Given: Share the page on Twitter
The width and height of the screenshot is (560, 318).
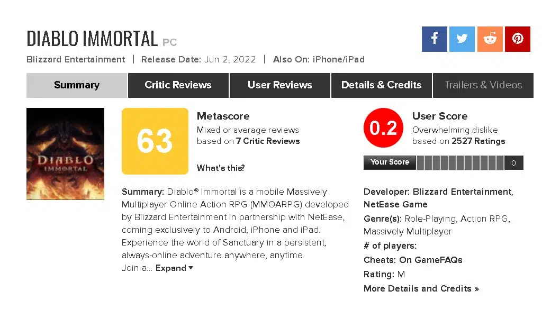Looking at the screenshot, I should tap(462, 39).
